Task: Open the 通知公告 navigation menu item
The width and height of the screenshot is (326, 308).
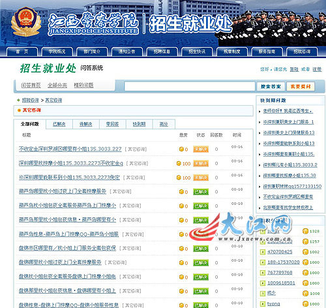Action: pos(127,52)
